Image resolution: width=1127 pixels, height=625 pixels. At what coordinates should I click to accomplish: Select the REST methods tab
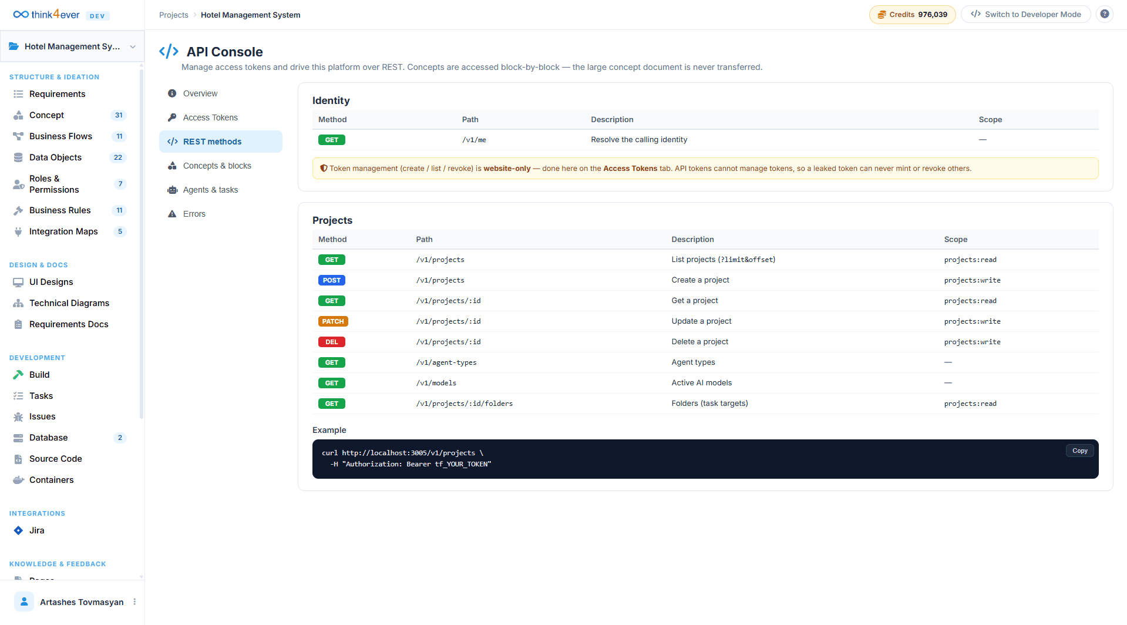click(x=221, y=142)
